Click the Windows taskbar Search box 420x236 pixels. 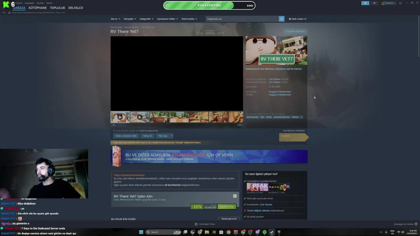164,232
